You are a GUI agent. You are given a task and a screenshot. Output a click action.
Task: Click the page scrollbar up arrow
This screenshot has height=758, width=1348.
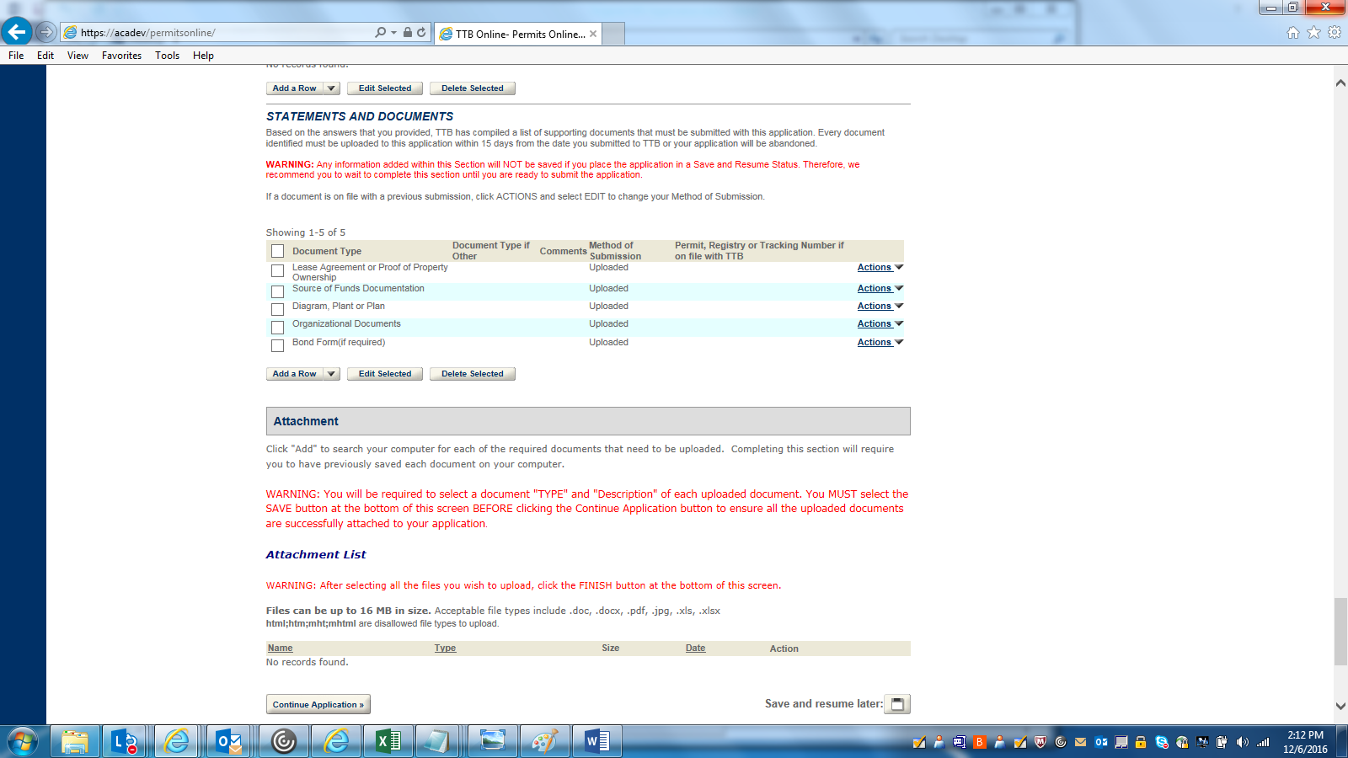[x=1340, y=83]
